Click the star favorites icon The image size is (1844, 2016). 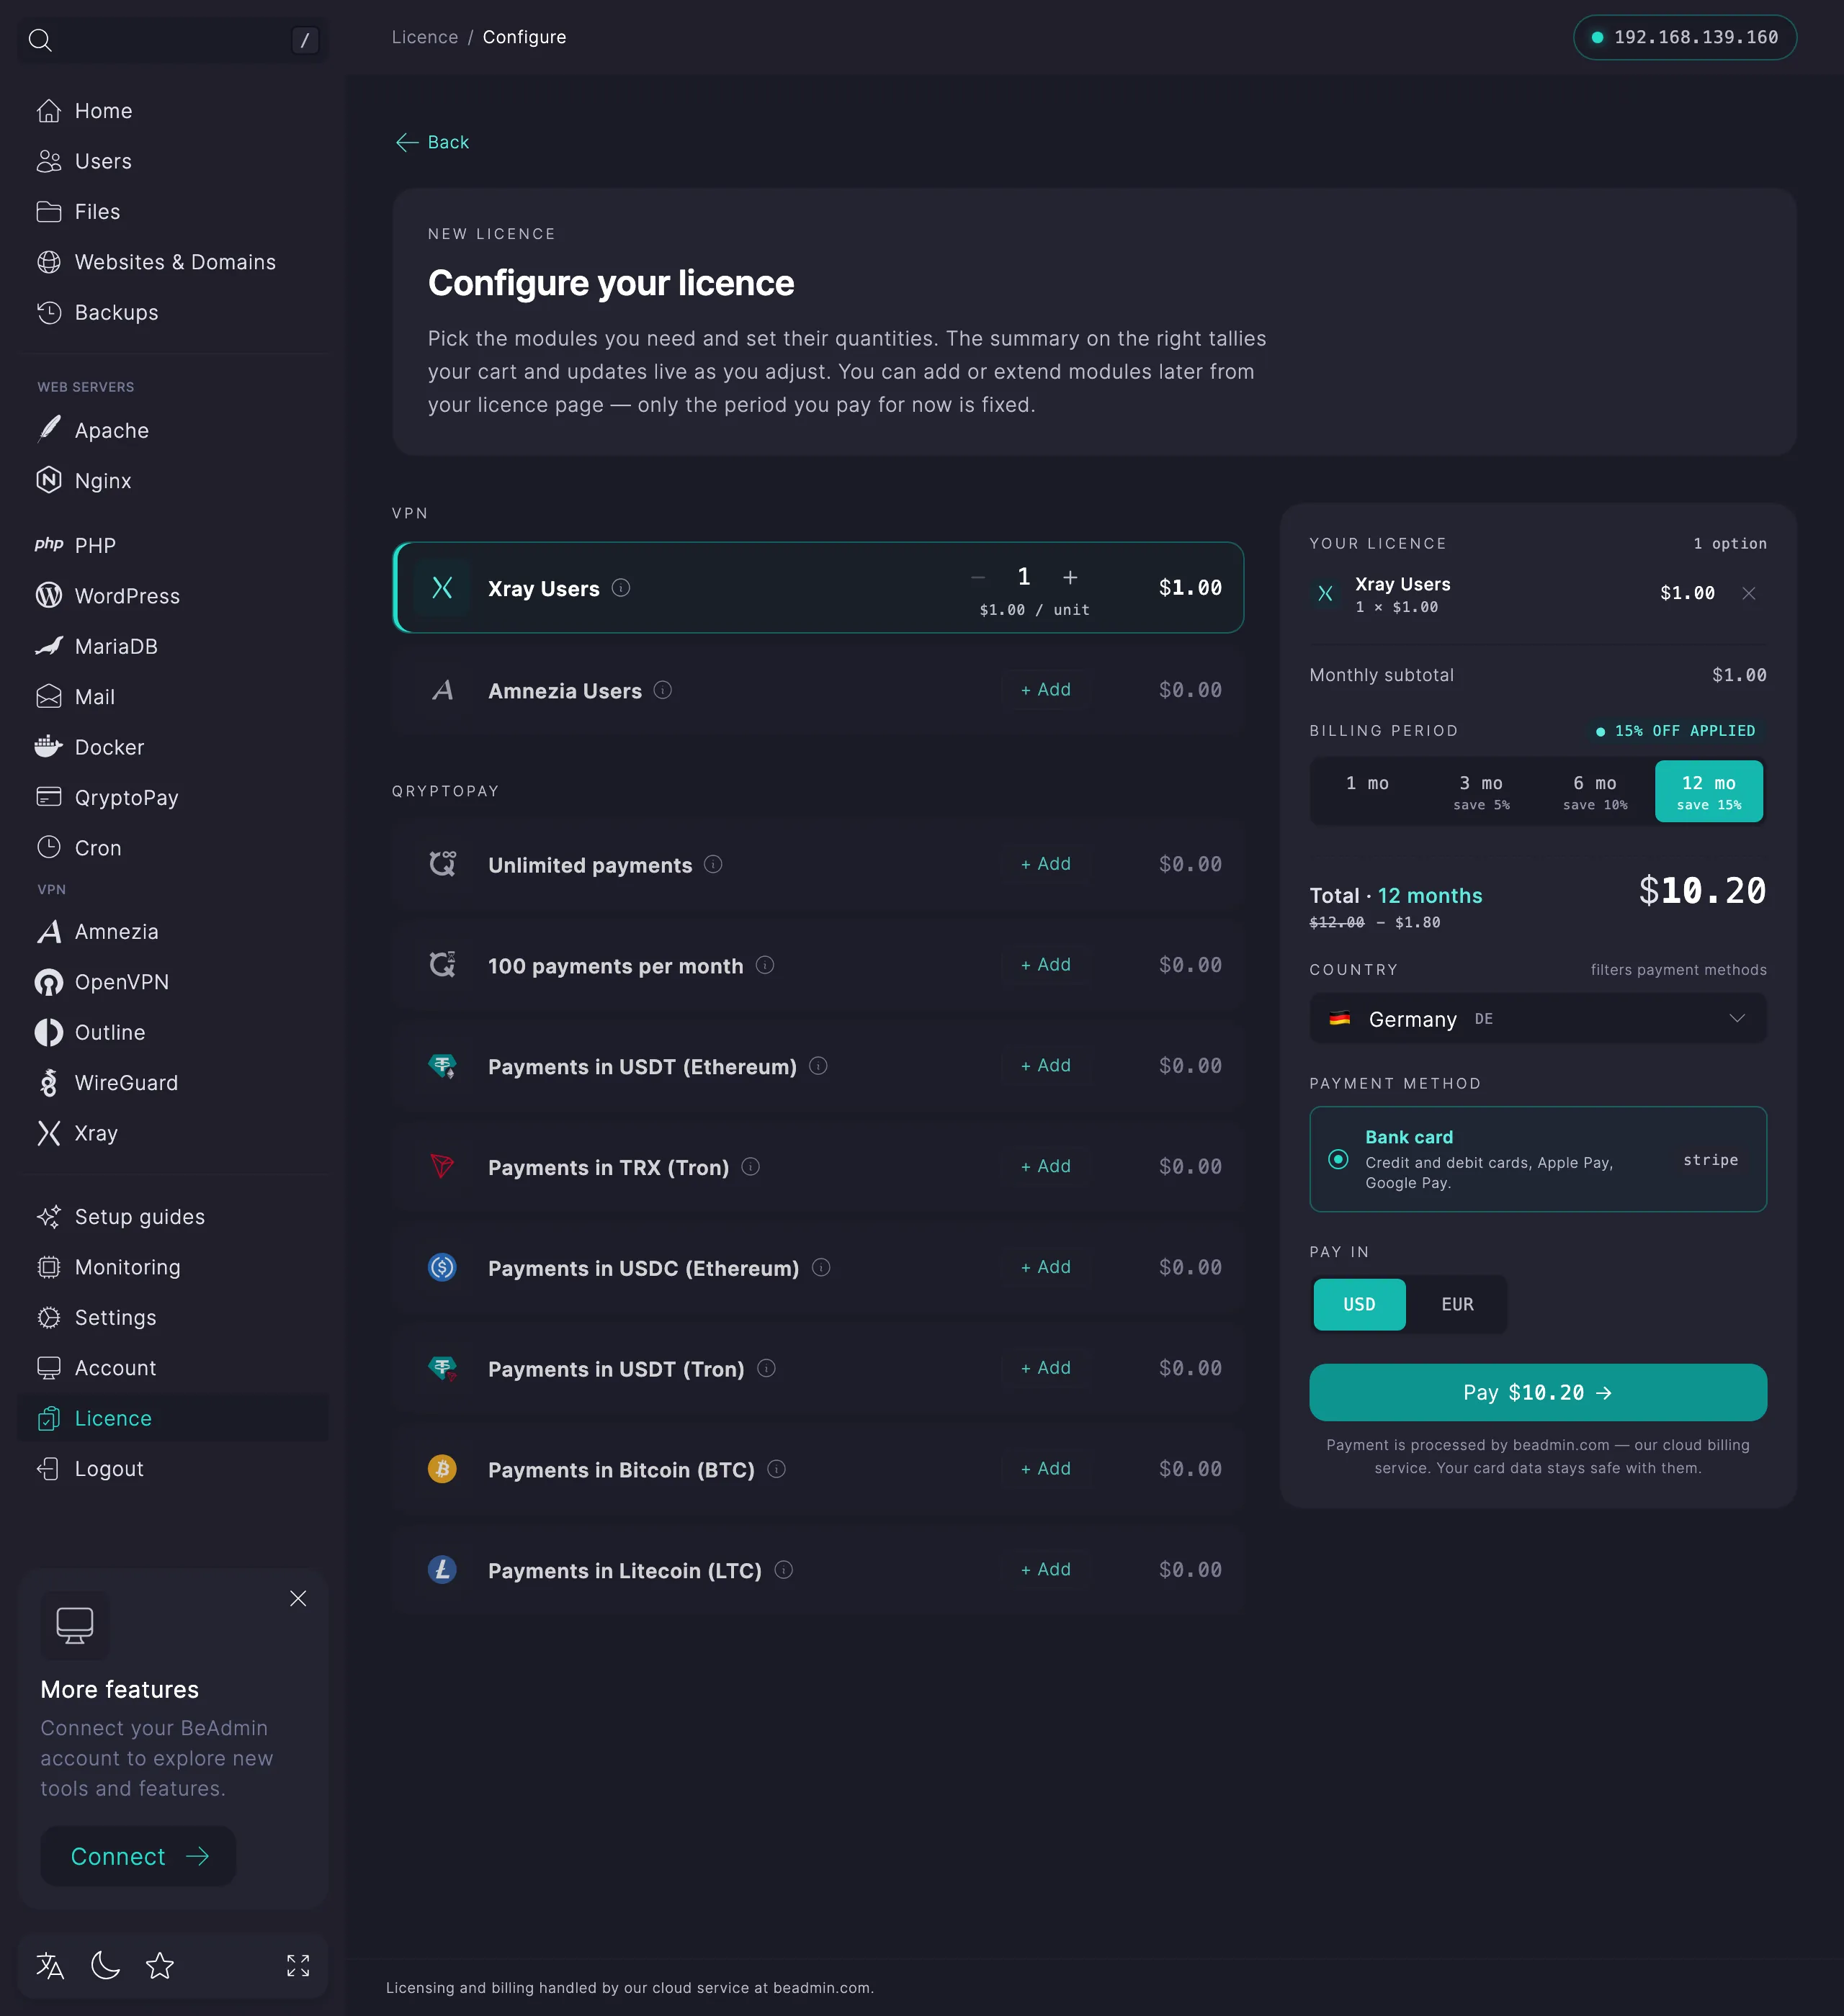click(160, 1966)
